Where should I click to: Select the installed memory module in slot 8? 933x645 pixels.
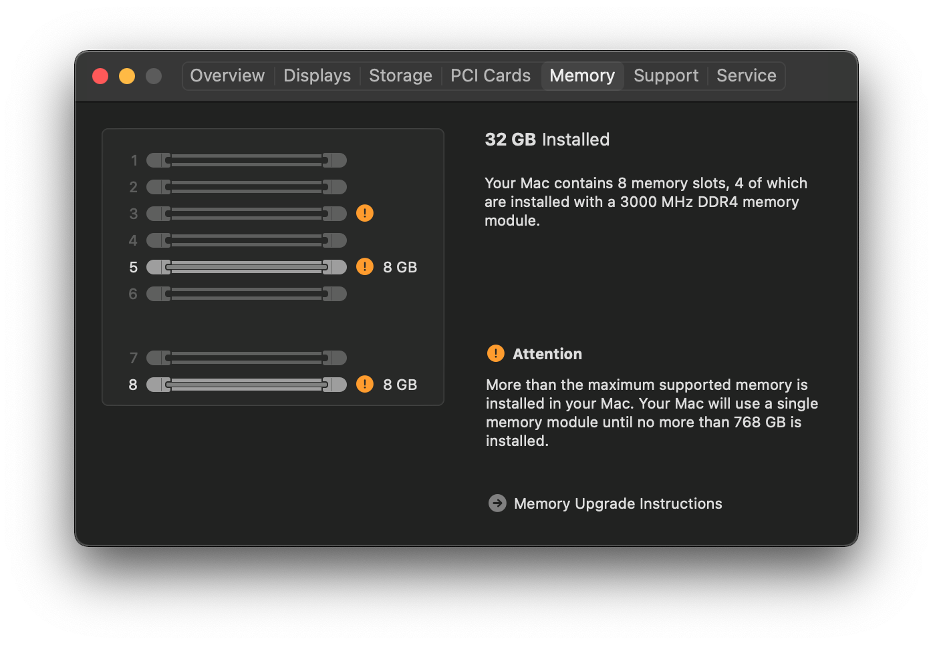pos(246,385)
